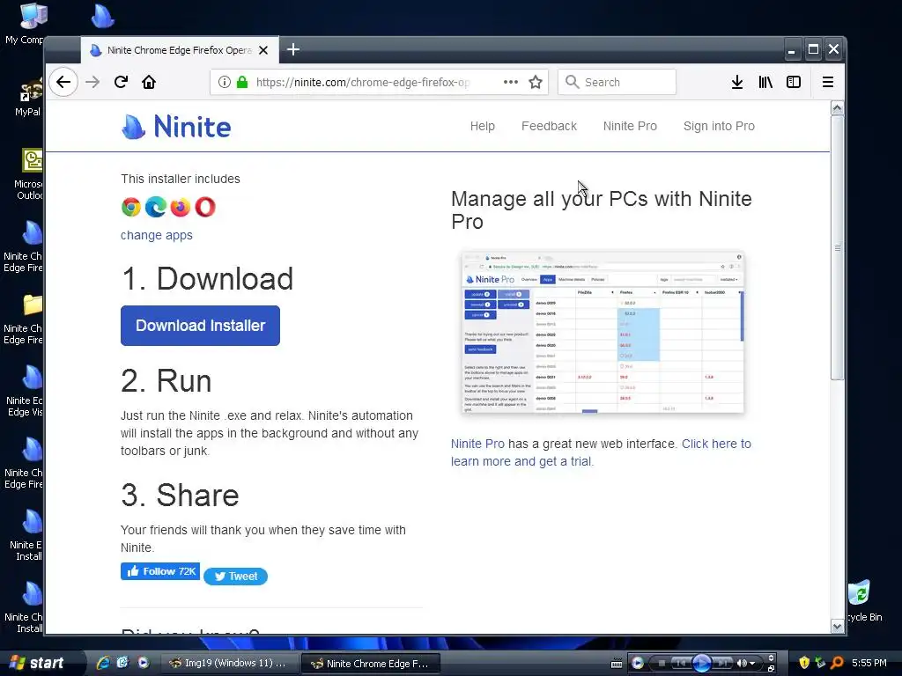The width and height of the screenshot is (902, 676).
Task: Click the vertical scrollbar thumb
Action: (838, 247)
